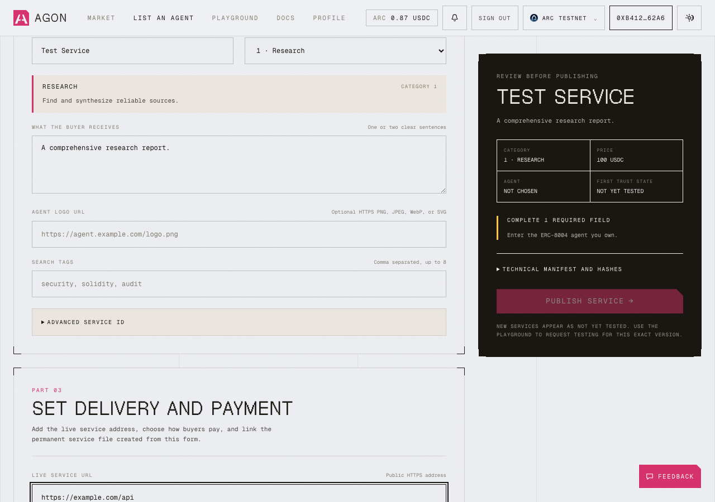Click the 'PART 03' label
Screen dimensions: 715x502
(x=47, y=390)
